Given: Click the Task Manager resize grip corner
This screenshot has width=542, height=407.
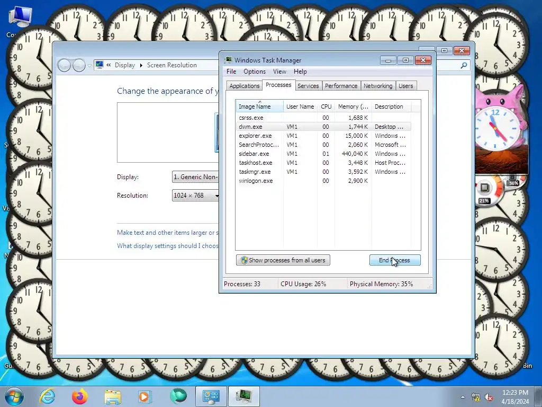Looking at the screenshot, I should [430, 287].
